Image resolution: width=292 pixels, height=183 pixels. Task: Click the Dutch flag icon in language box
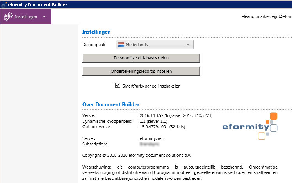point(121,45)
